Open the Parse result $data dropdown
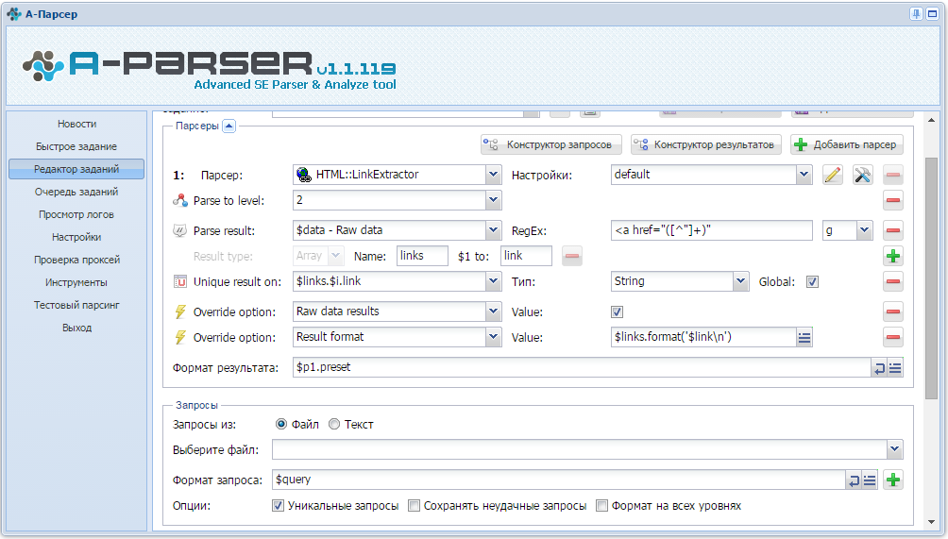The height and width of the screenshot is (539, 948). [493, 230]
